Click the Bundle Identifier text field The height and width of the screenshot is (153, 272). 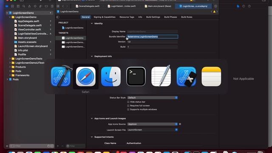[x=152, y=37]
